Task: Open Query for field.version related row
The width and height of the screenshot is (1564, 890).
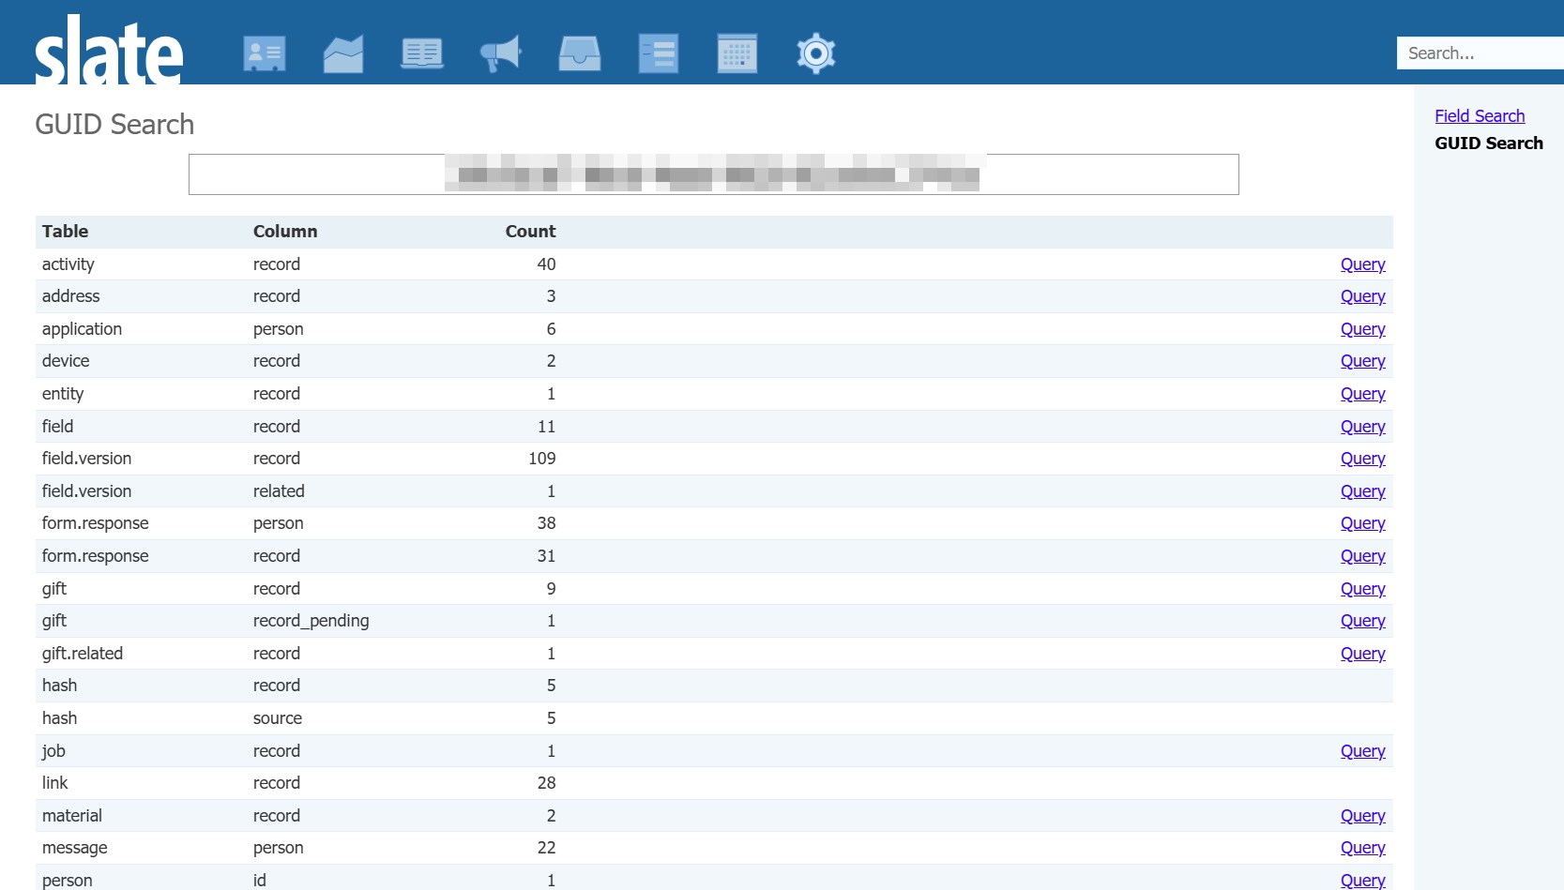Action: click(x=1362, y=491)
